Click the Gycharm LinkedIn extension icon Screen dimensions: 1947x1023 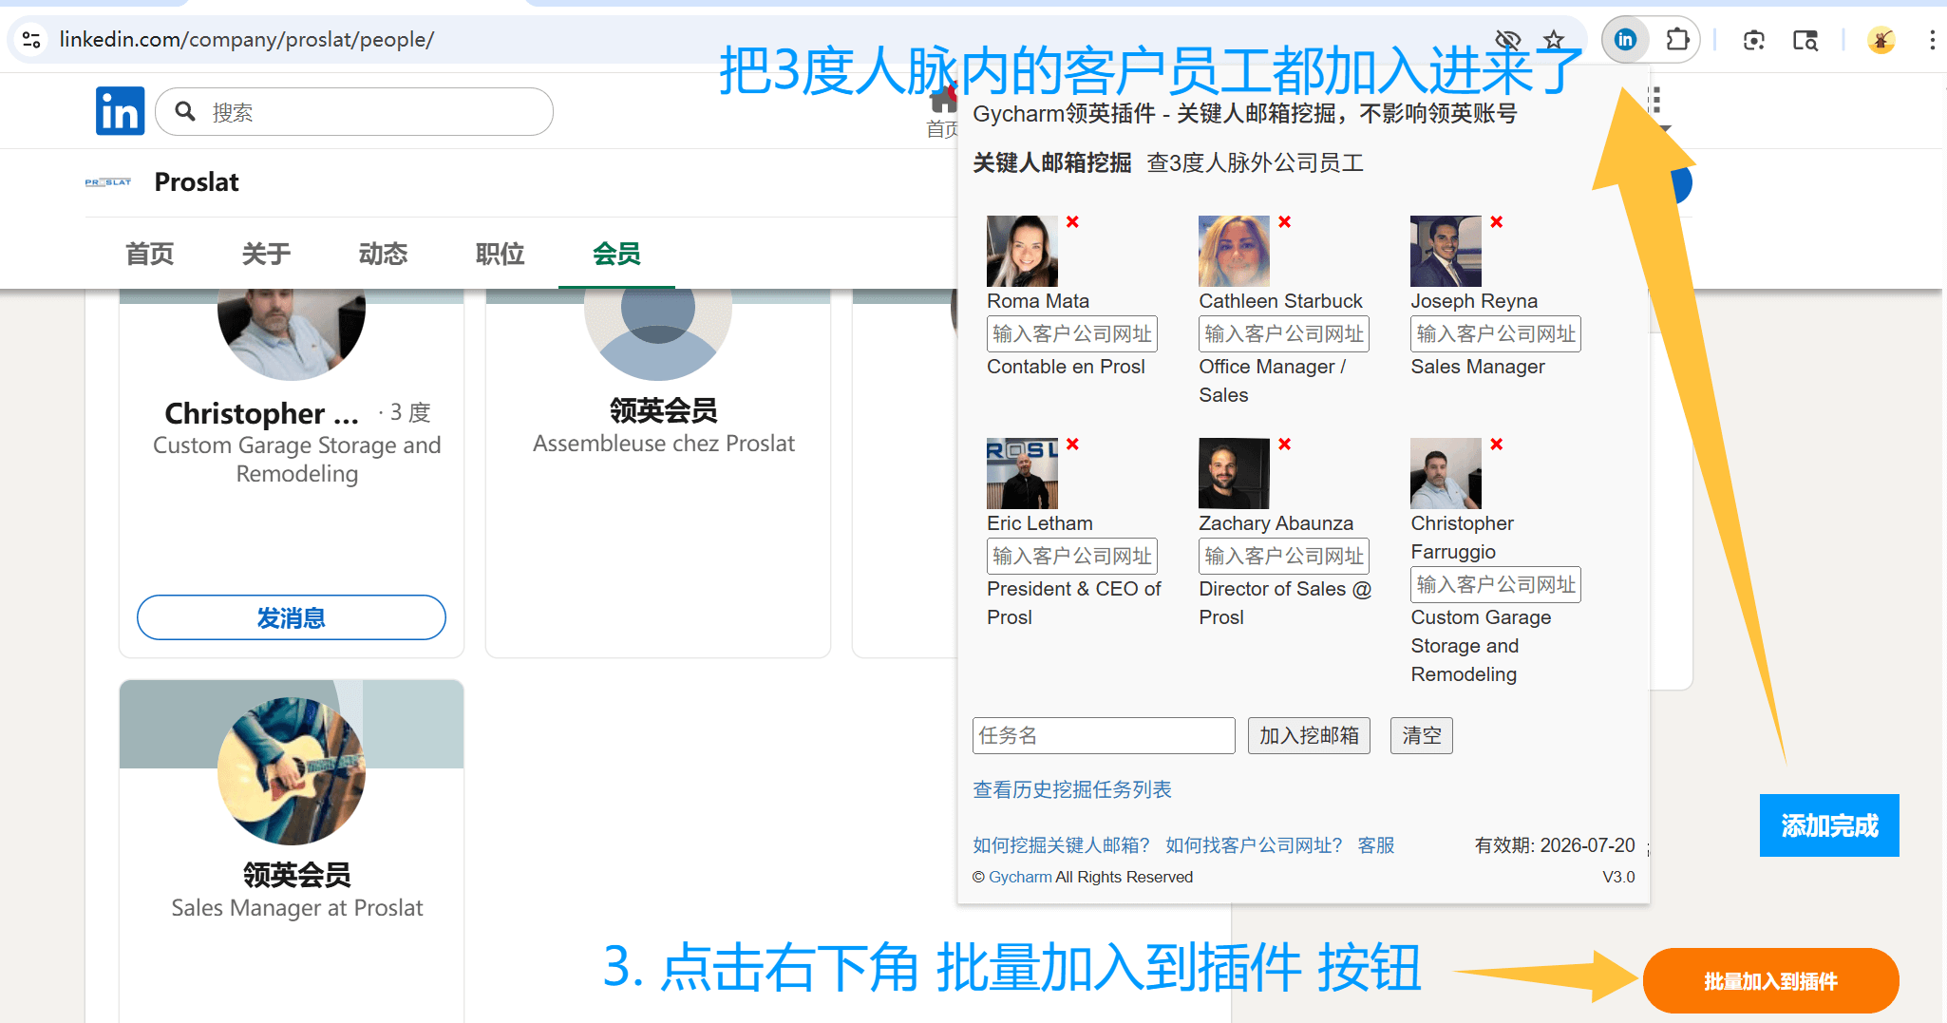(1625, 40)
